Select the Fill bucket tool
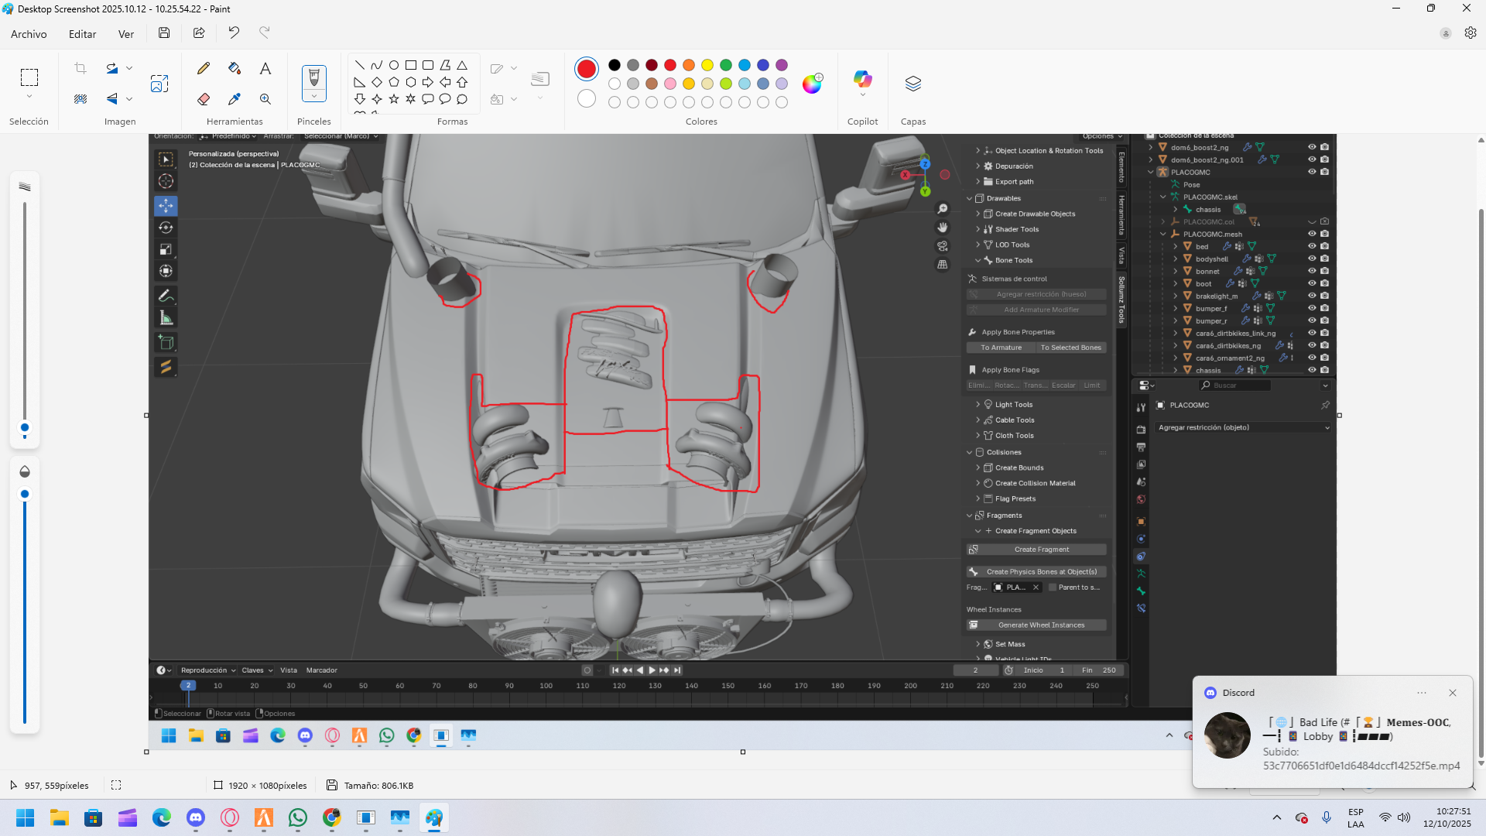This screenshot has width=1486, height=836. (235, 68)
